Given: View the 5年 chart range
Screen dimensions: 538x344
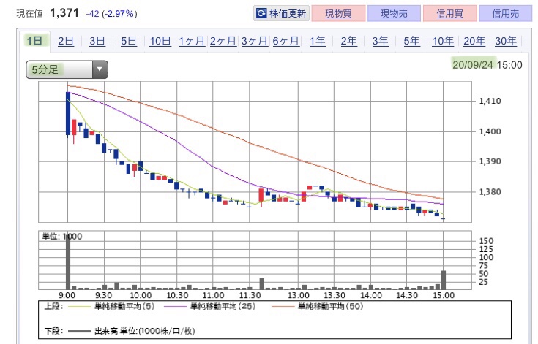Looking at the screenshot, I should [411, 41].
